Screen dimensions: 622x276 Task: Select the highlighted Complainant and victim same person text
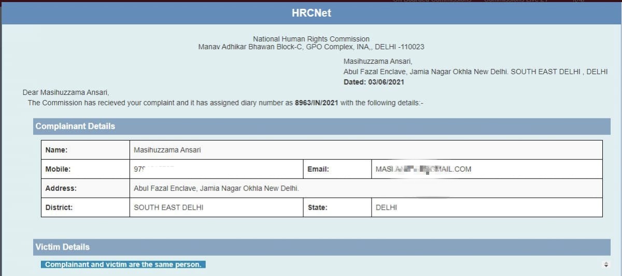123,265
